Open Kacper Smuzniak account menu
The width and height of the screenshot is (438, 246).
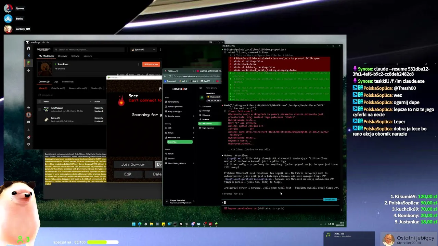tap(180, 202)
